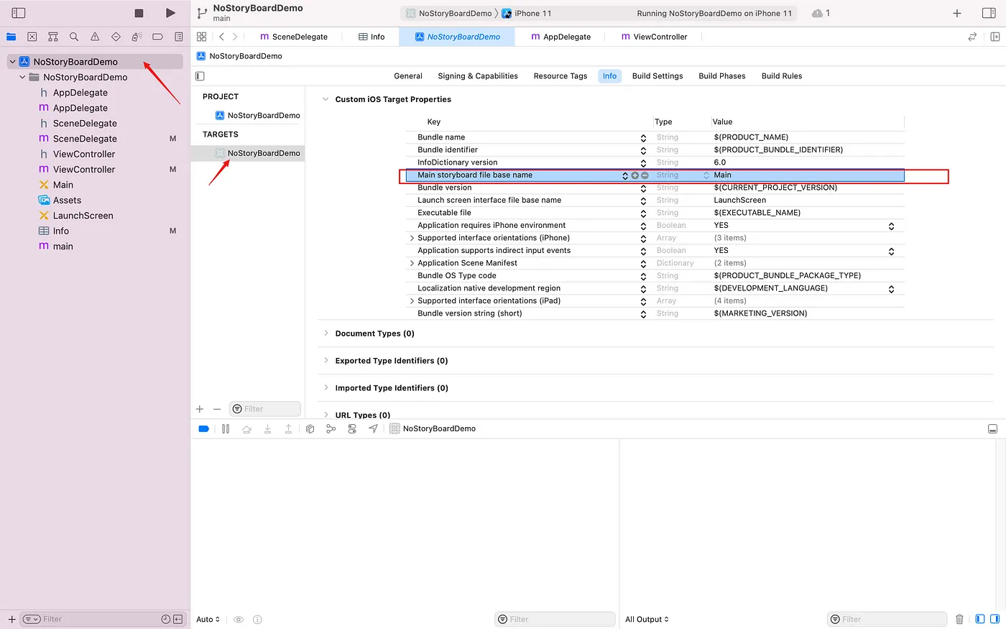Show the cloud status indicator
This screenshot has width=1006, height=629.
pyautogui.click(x=821, y=13)
